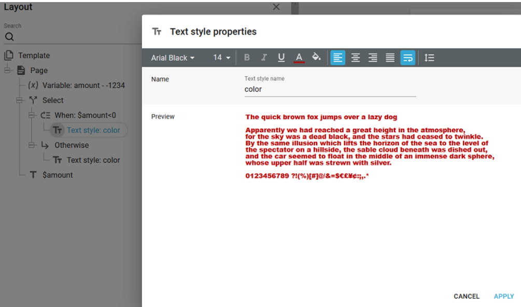Collapse the Select node
Image resolution: width=521 pixels, height=307 pixels.
(x=20, y=100)
